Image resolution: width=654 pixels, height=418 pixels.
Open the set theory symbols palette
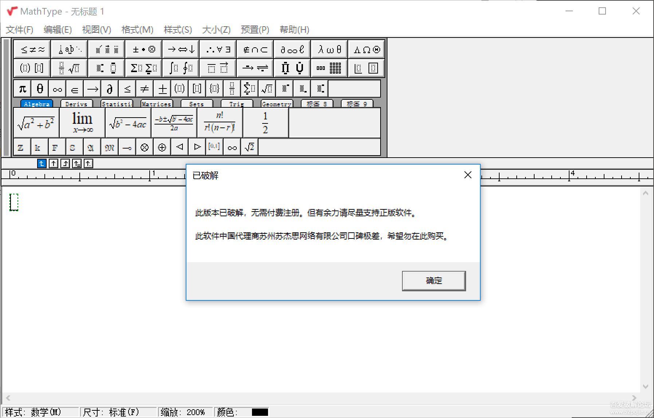point(255,49)
